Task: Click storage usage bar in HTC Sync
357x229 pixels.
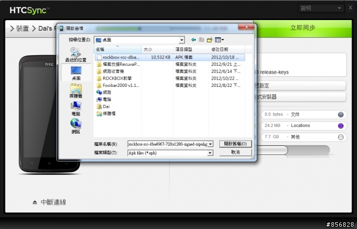Action: pos(293,150)
